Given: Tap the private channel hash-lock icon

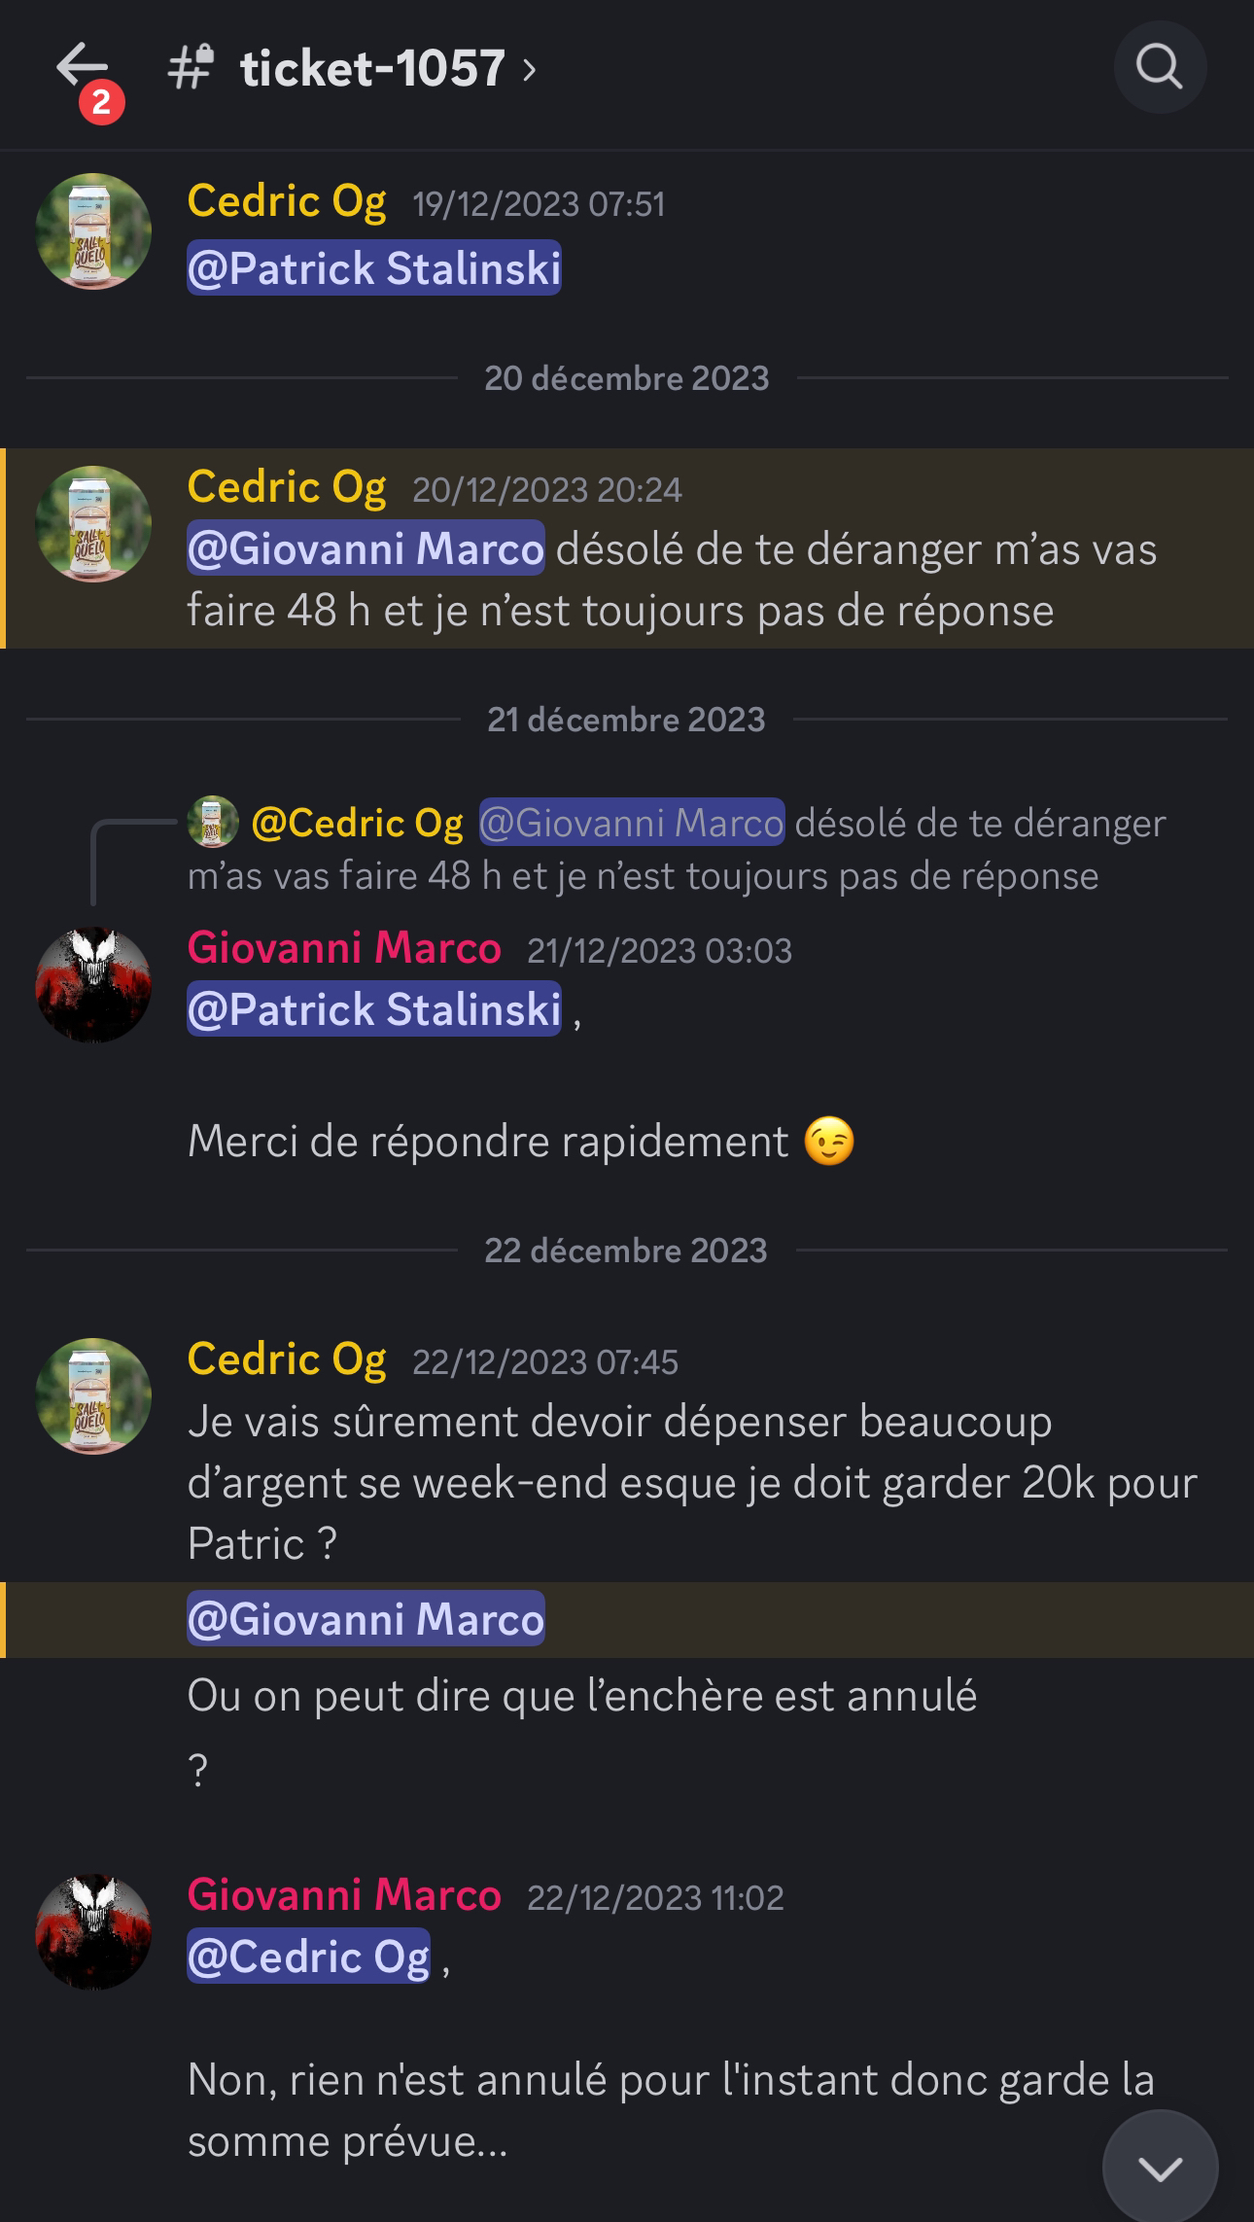Looking at the screenshot, I should (191, 67).
